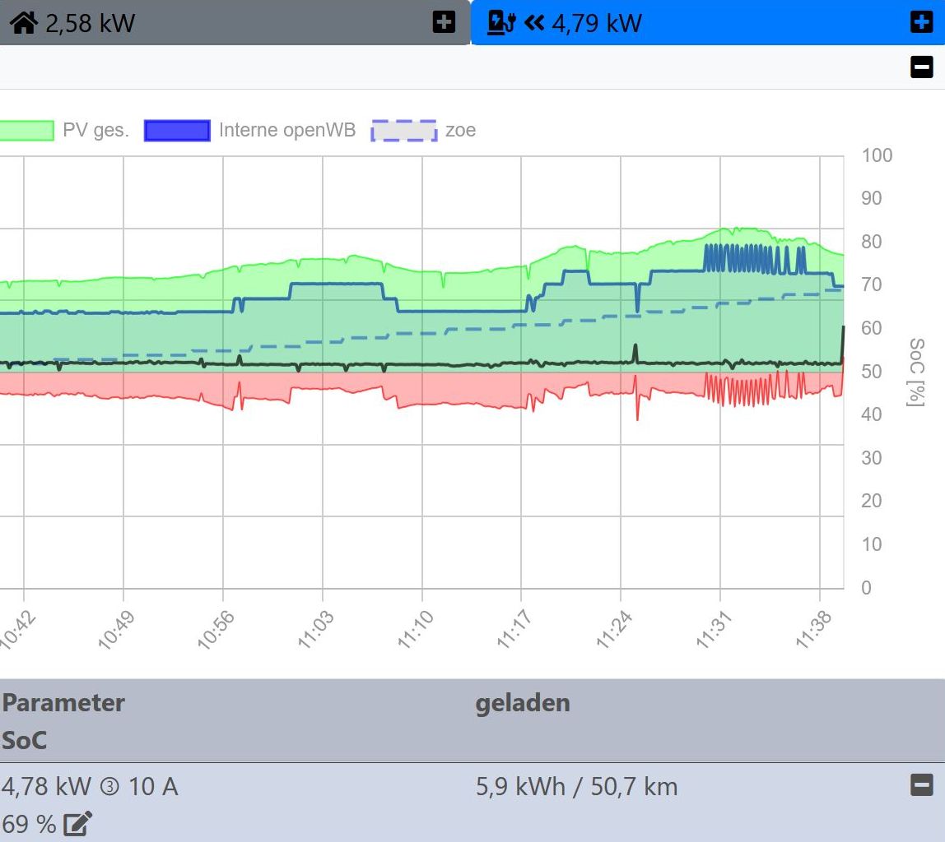This screenshot has width=945, height=842.
Task: Collapse the charge point row details
Action: (921, 785)
